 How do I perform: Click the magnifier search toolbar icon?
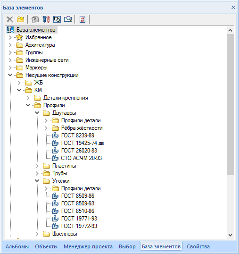tap(68, 19)
